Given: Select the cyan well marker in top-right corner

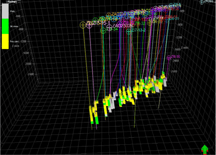Looking at the screenshot, I should (202, 2).
